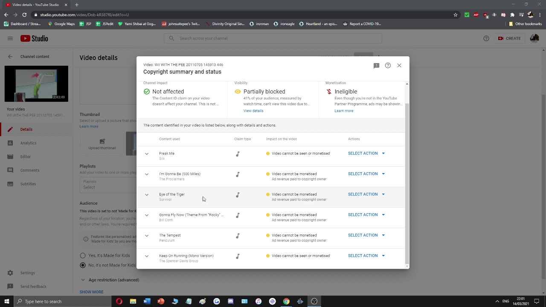This screenshot has height=307, width=546.
Task: Open Select Action dropdown for Eye of the Tiger
Action: (366, 194)
